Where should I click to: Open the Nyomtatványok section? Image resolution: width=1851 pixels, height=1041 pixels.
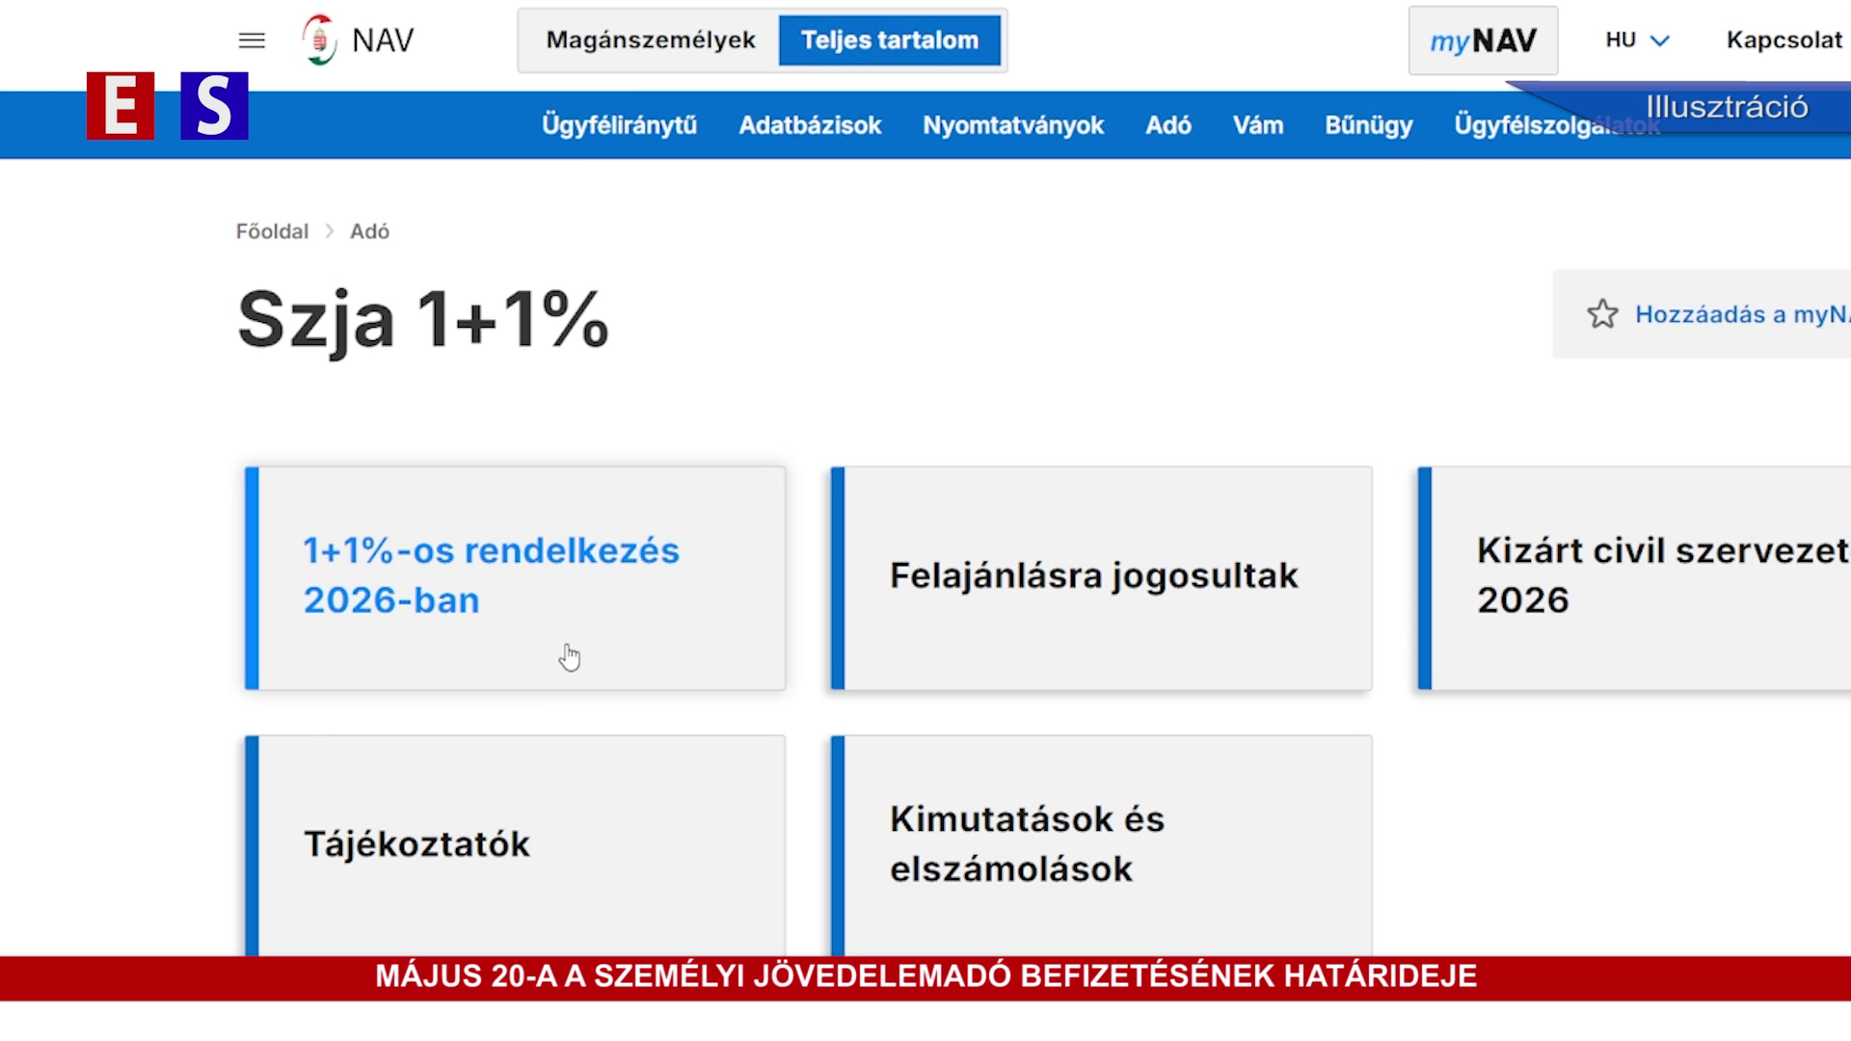[x=1013, y=124]
